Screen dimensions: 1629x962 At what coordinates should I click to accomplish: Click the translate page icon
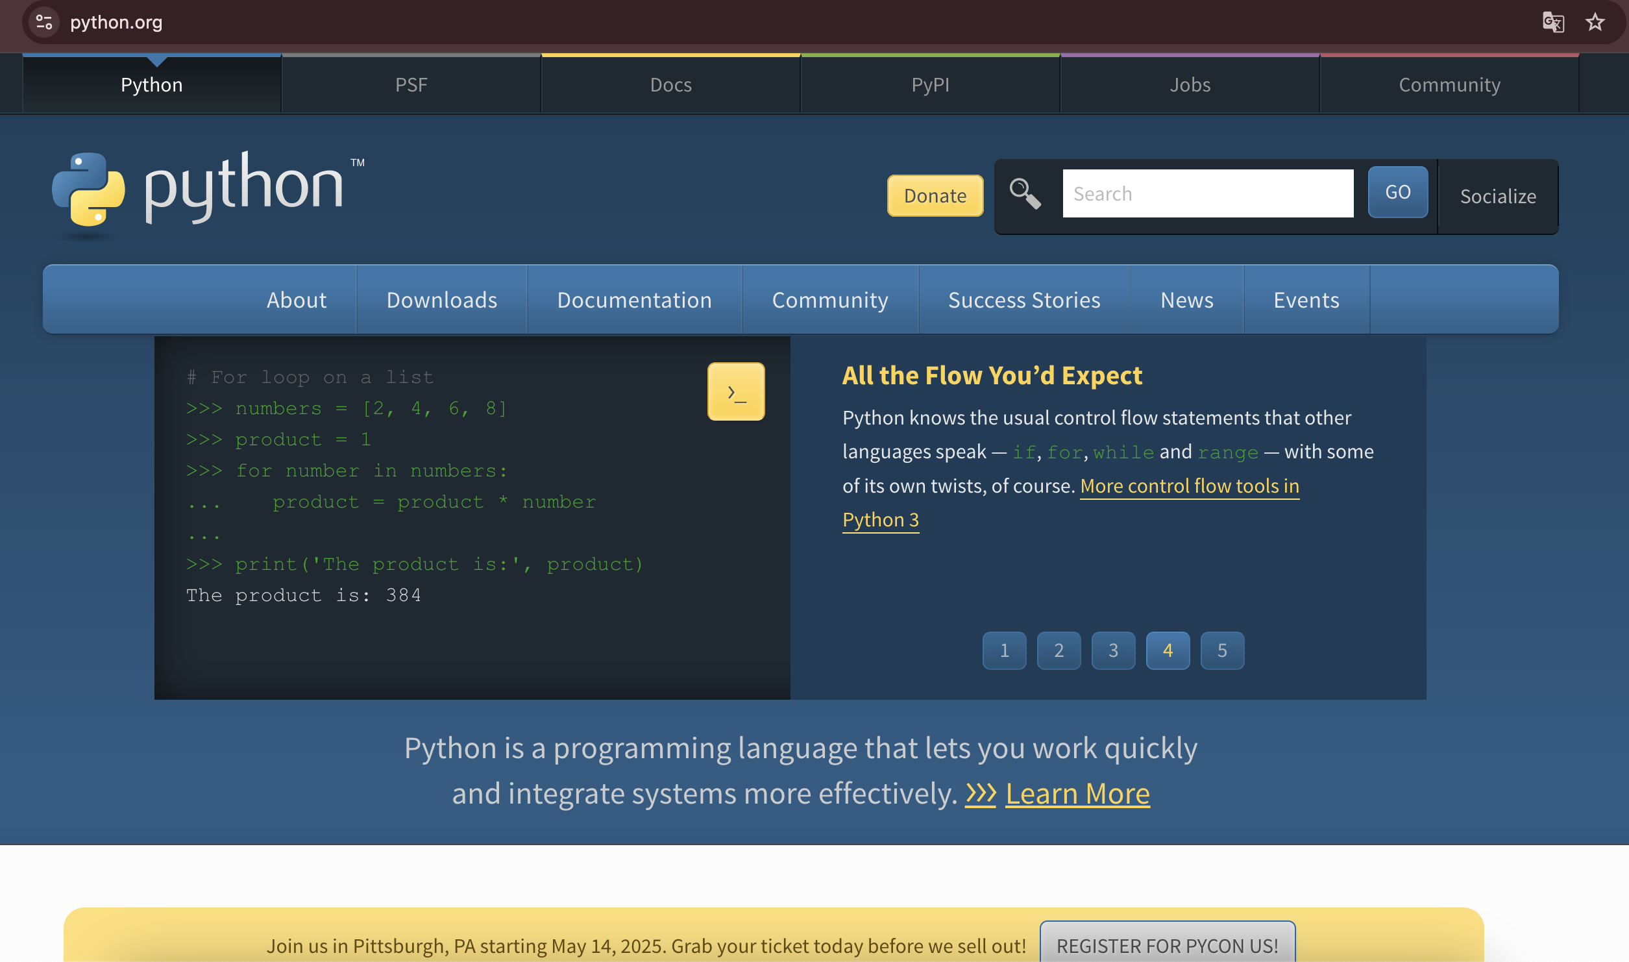point(1553,22)
